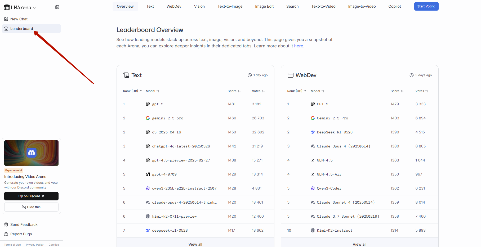Click the Send Feedback icon
Screen dimensions: 481x247
(x=6, y=224)
